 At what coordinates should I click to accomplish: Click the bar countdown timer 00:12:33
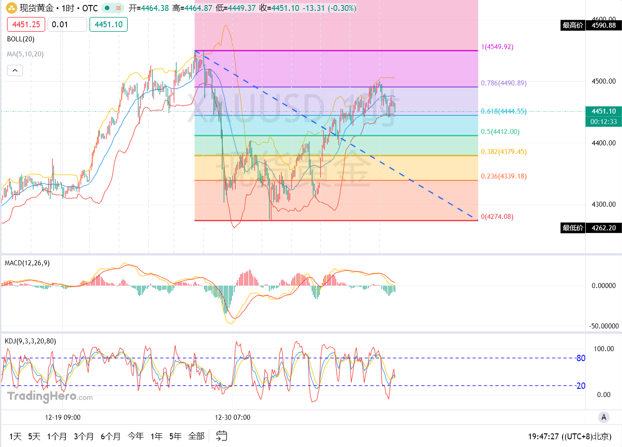pyautogui.click(x=603, y=122)
